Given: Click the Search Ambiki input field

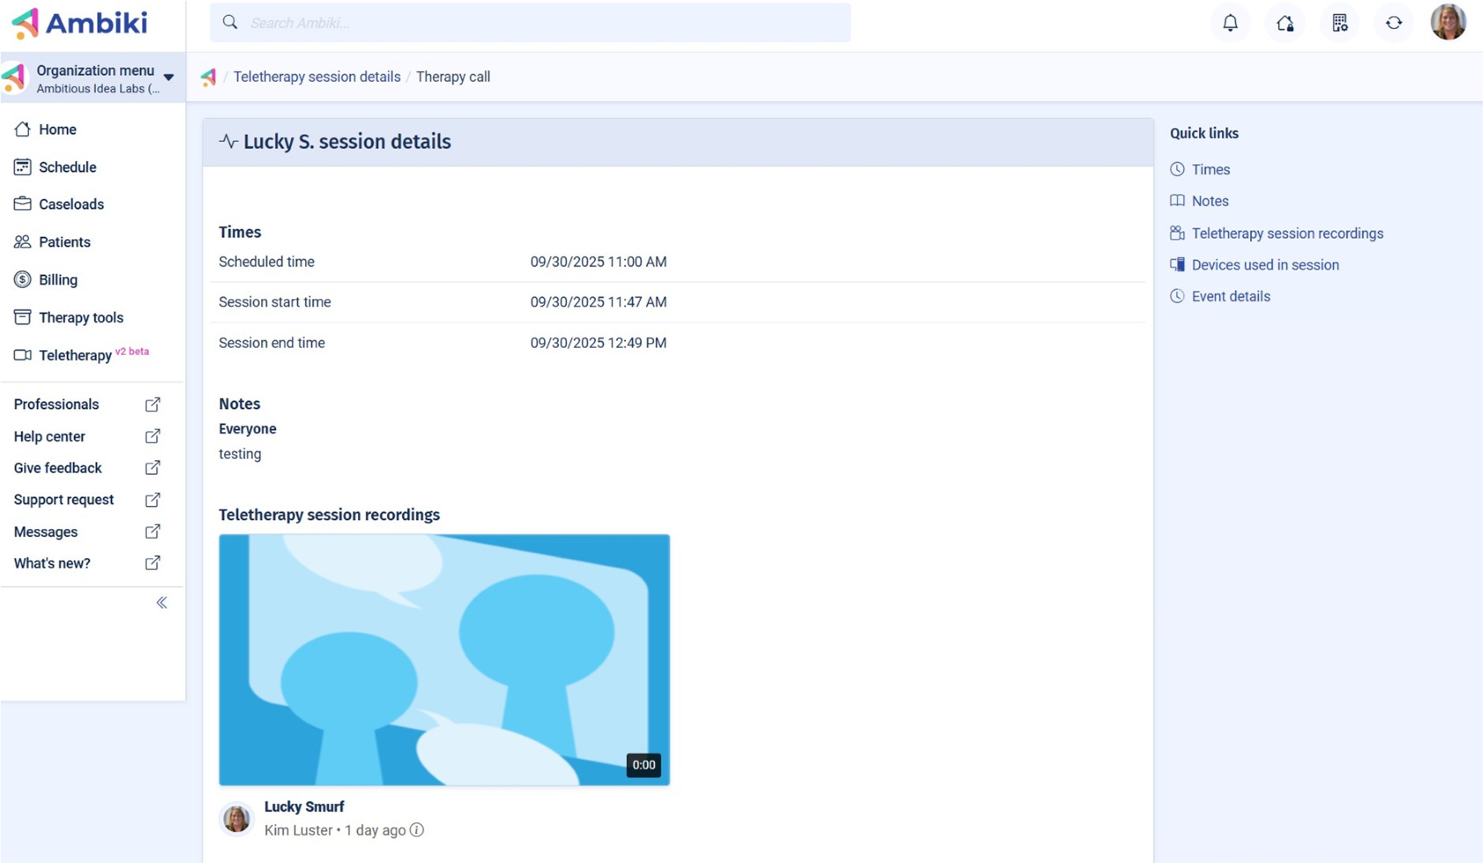Looking at the screenshot, I should click(x=530, y=23).
